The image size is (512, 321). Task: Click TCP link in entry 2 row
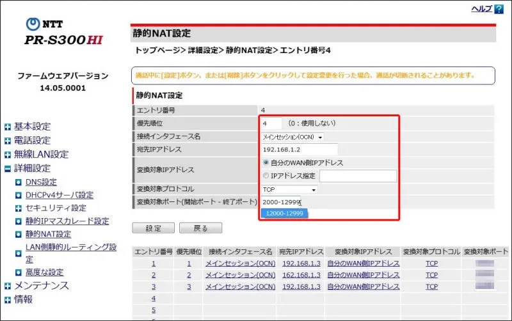point(431,275)
